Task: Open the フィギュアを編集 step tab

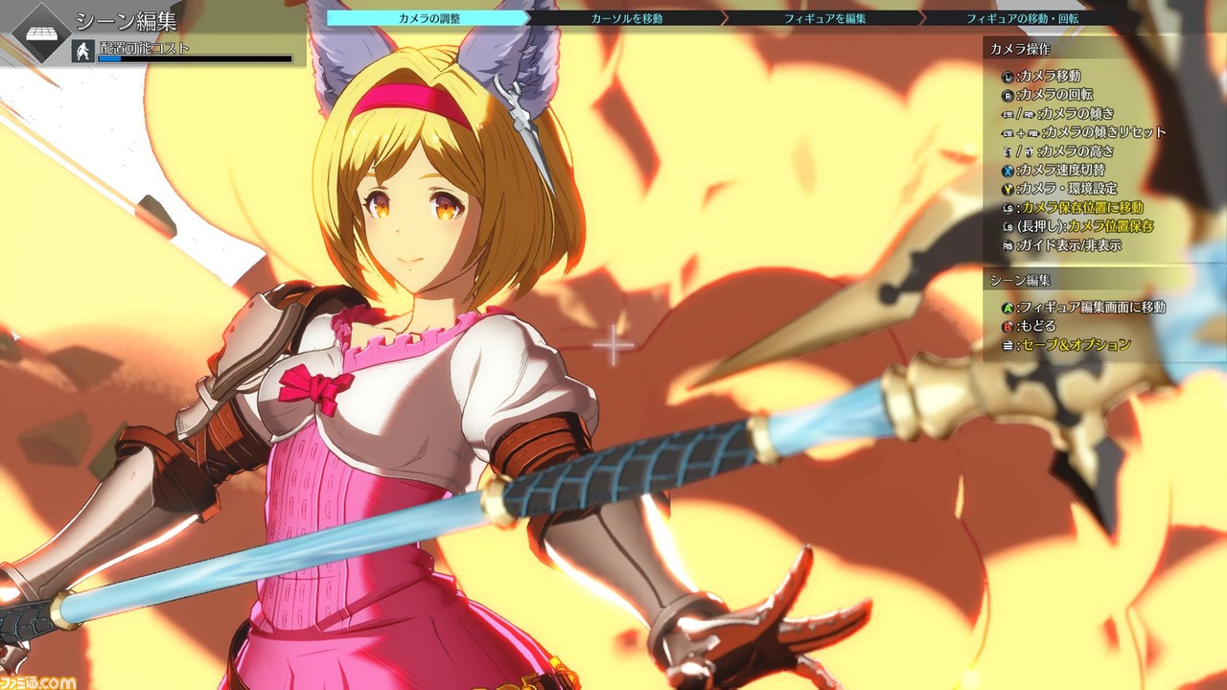Action: coord(825,18)
